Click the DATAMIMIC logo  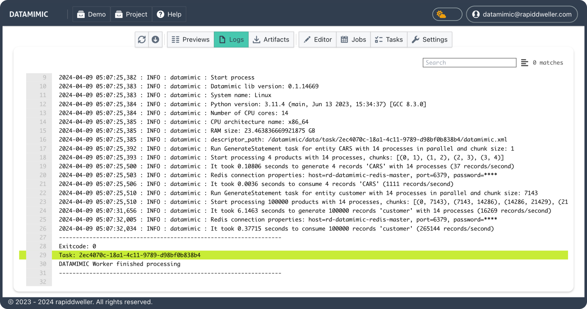[29, 14]
